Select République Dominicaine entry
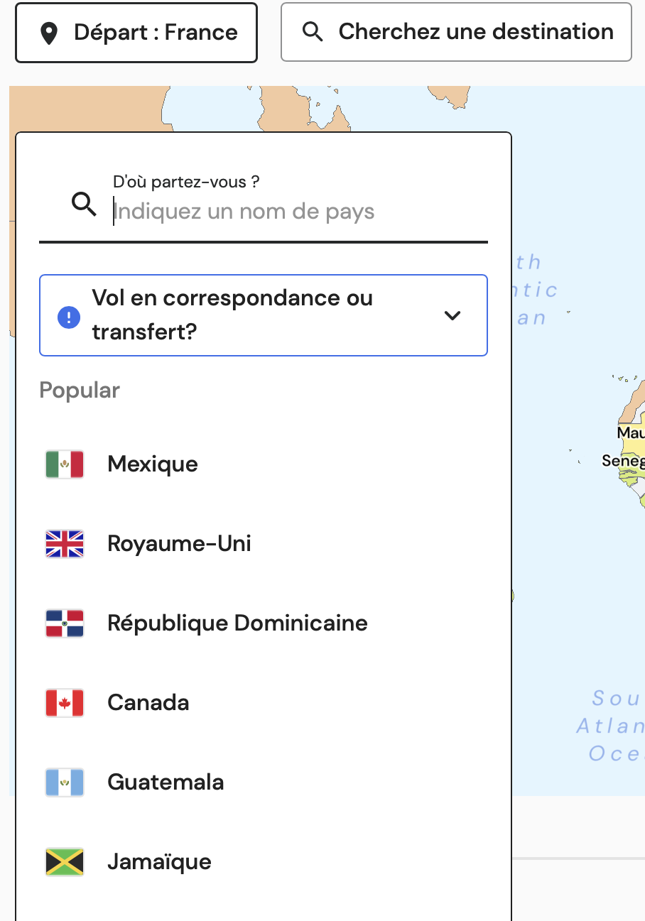645x921 pixels. [237, 623]
